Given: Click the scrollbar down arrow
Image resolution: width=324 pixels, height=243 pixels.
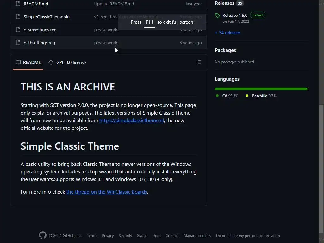Looking at the screenshot, I should (x=321, y=240).
